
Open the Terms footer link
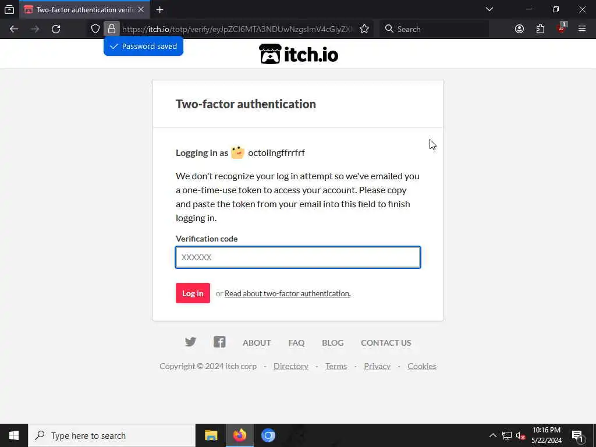click(x=336, y=366)
